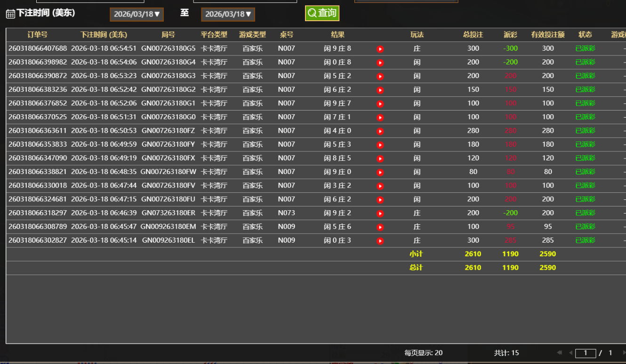
Task: Click the 总投注 column header
Action: 473,35
